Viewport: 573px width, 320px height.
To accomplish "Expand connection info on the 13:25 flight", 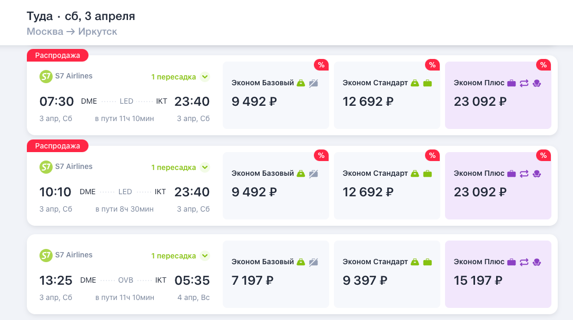I will click(x=179, y=255).
